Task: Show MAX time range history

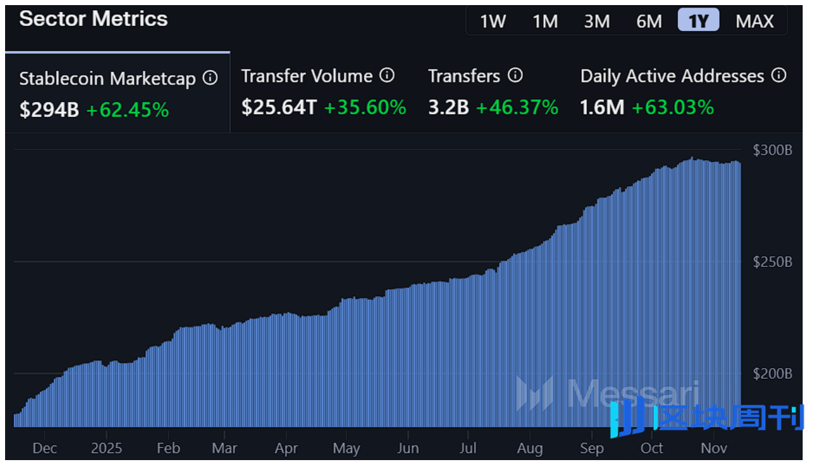Action: 754,22
